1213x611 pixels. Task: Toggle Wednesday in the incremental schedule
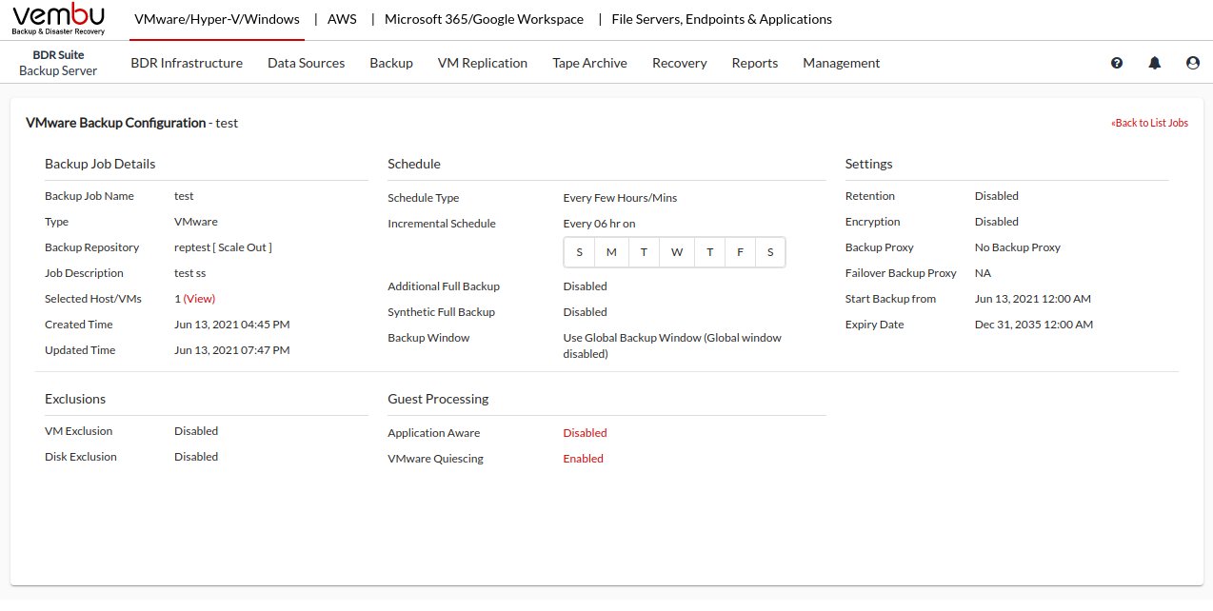click(676, 252)
